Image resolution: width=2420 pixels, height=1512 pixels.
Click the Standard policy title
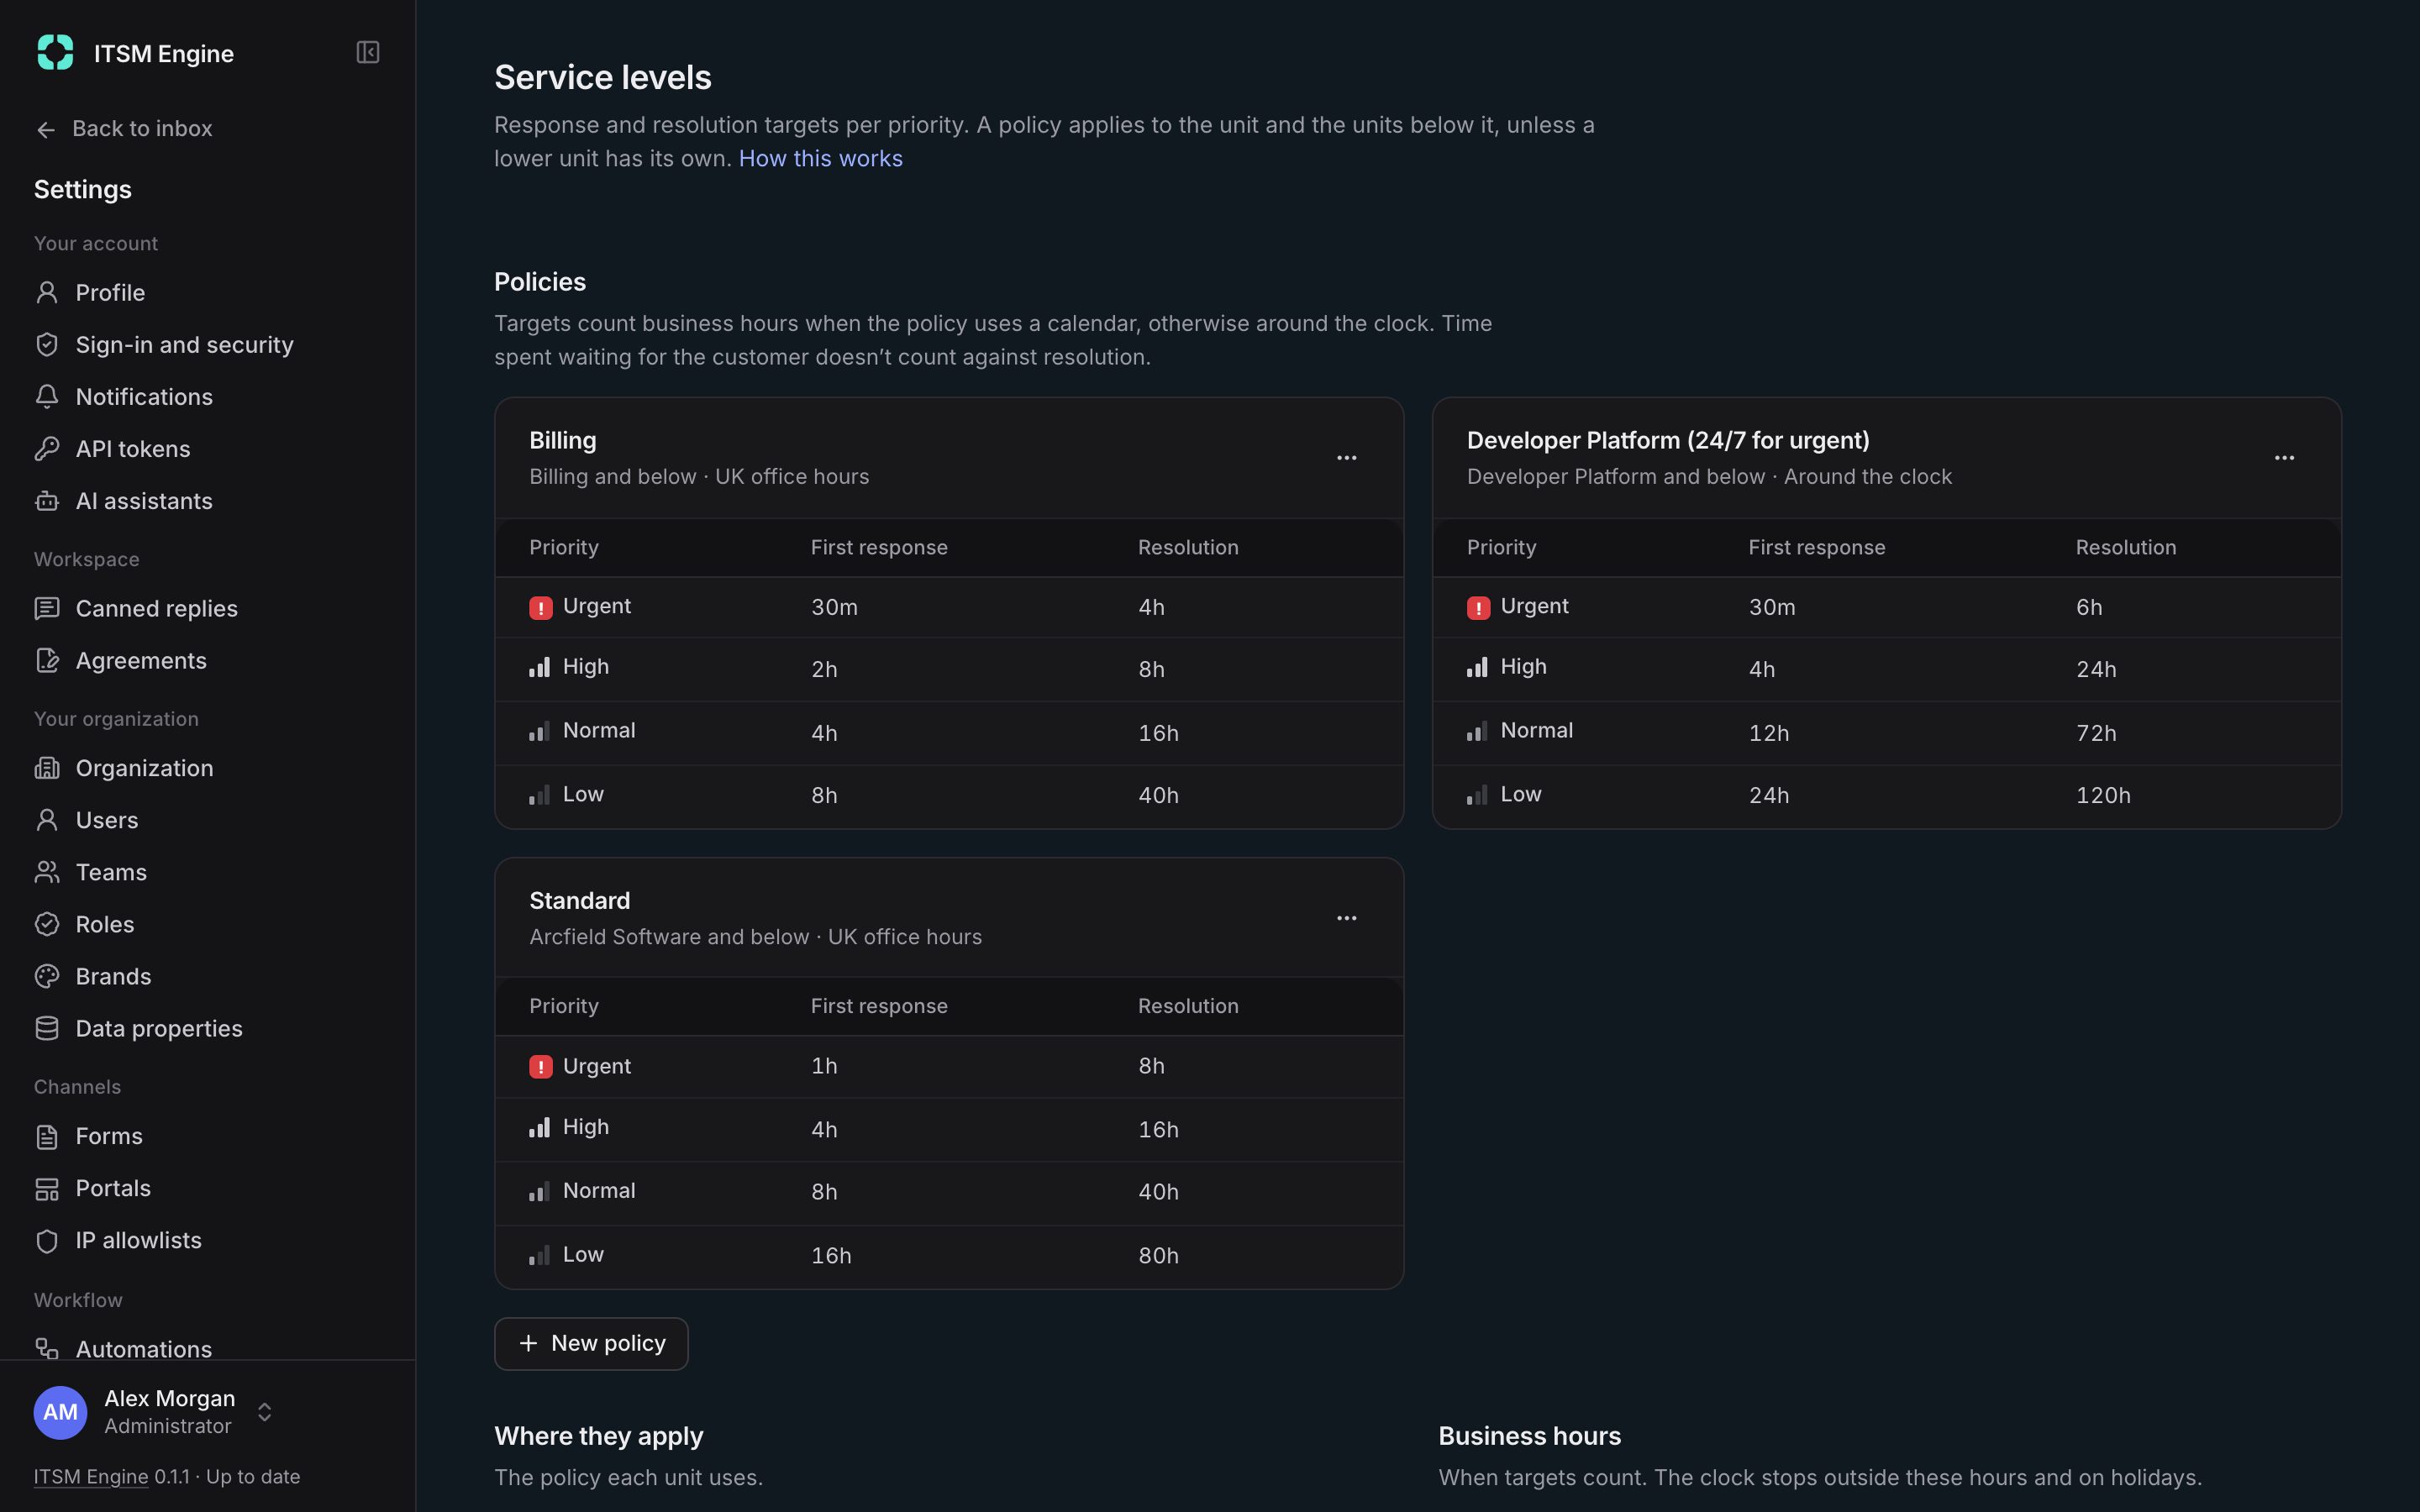click(x=579, y=900)
